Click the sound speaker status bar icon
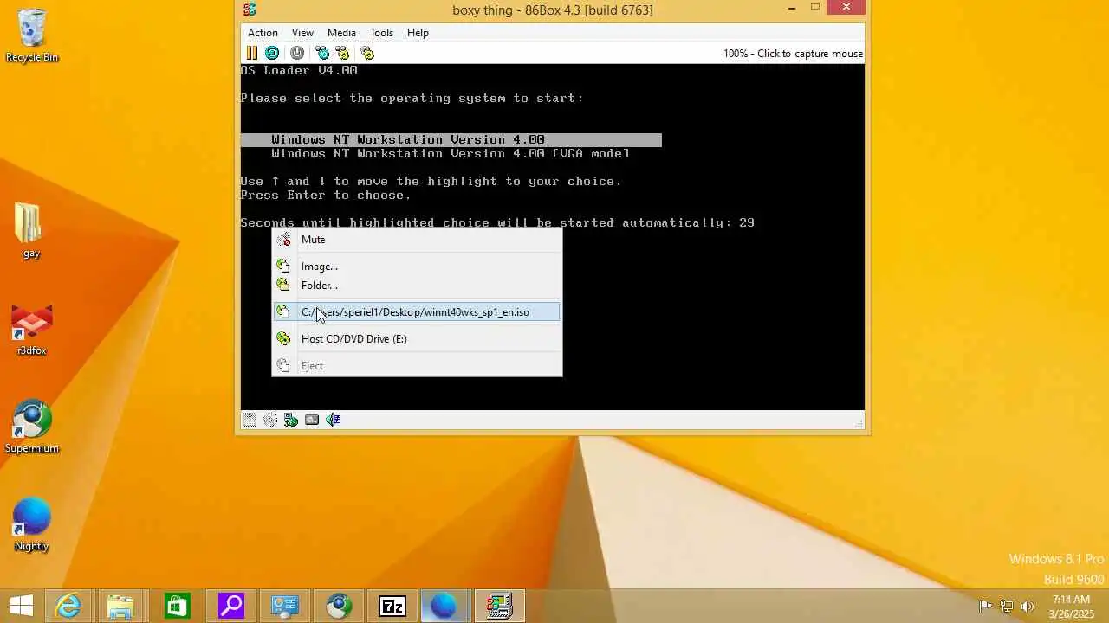 (333, 420)
